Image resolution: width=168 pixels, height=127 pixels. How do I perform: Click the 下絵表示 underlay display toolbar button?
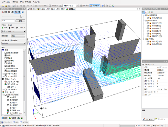tap(54, 6)
